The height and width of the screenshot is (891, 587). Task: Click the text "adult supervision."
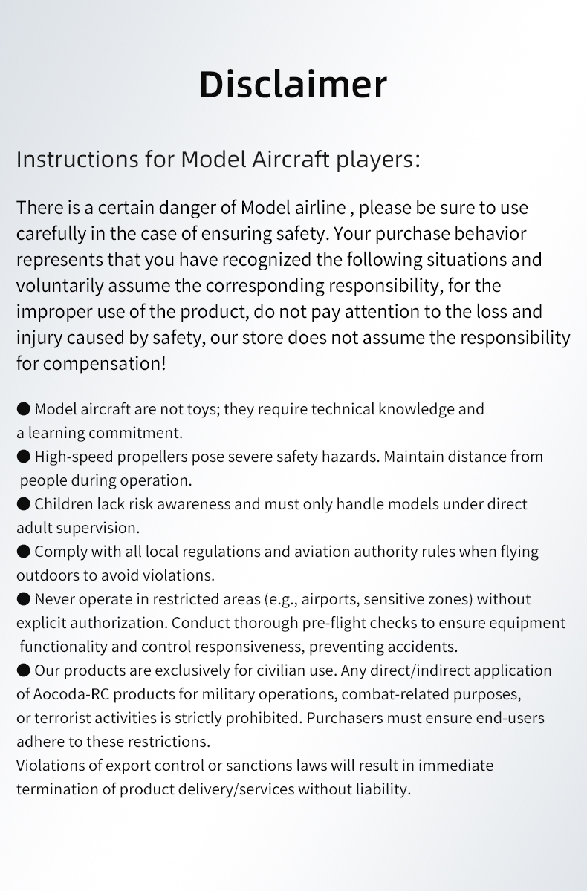pos(78,528)
